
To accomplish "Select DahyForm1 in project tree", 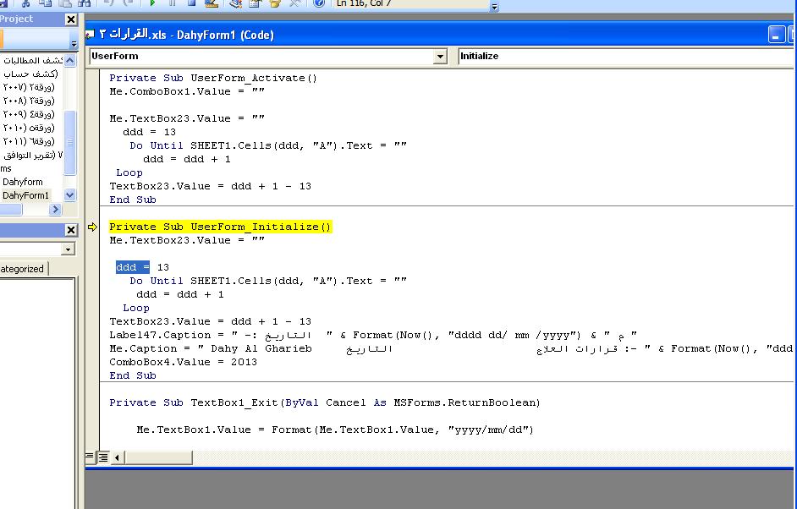I will (25, 195).
